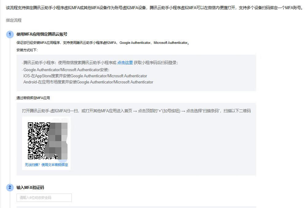Click 无法扫描？使用文本密钥绑定 link
Screen dimensions: 305x208
point(46,165)
